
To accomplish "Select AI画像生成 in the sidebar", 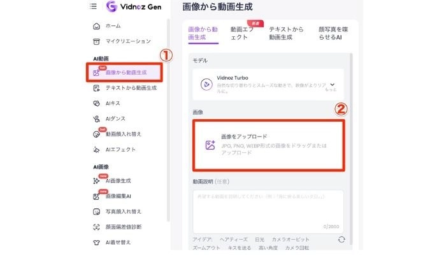I will [119, 180].
